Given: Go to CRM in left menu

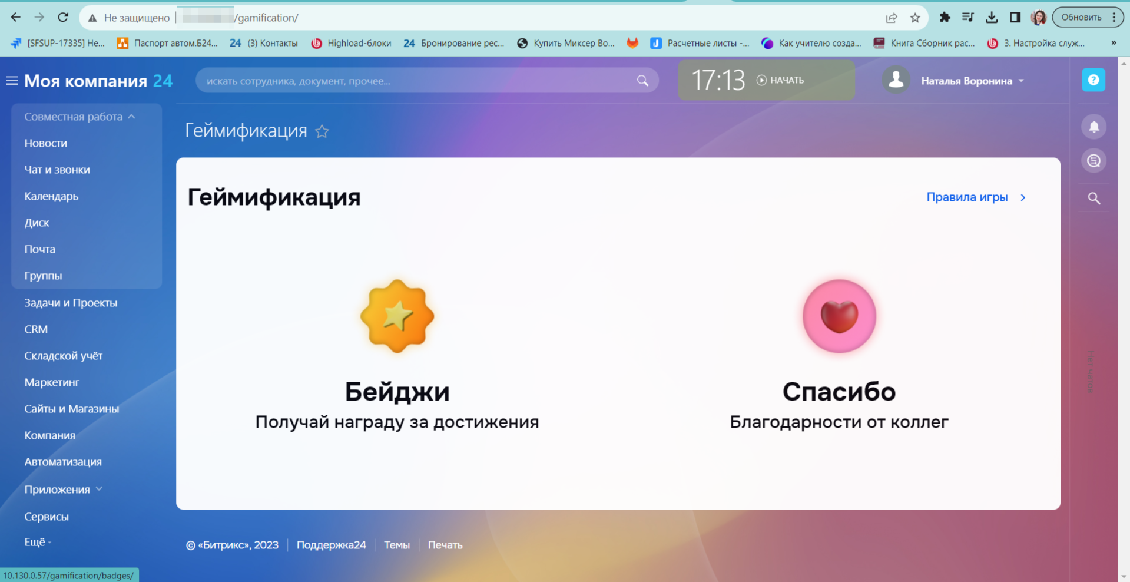Looking at the screenshot, I should 36,329.
